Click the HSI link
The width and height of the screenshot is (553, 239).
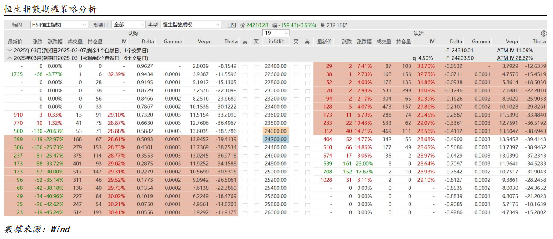(x=232, y=25)
